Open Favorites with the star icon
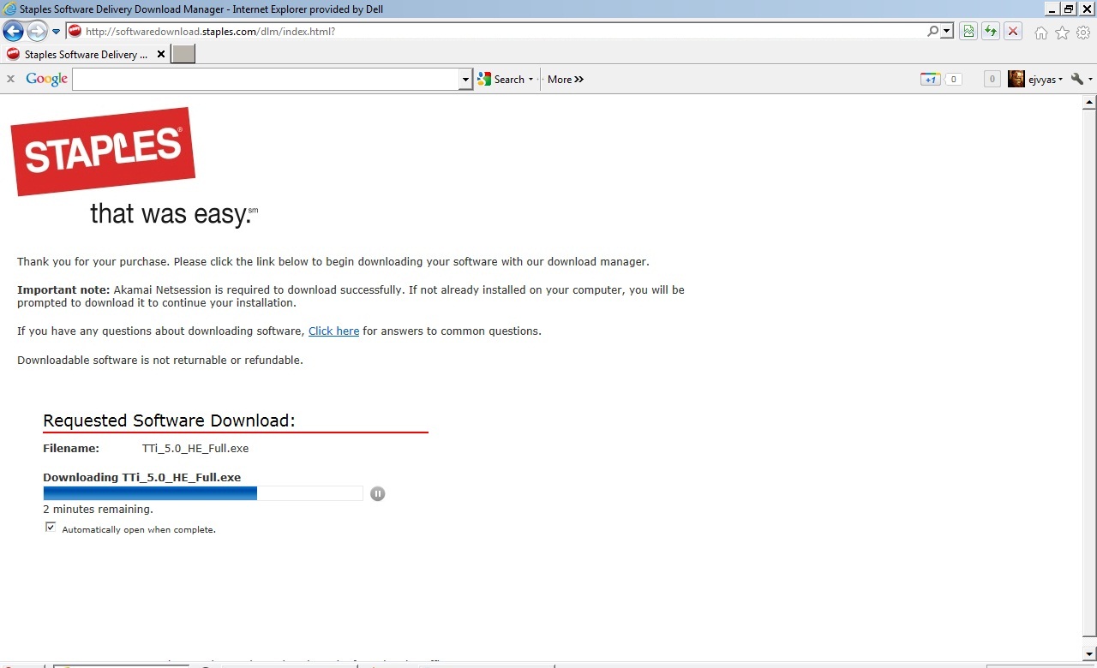Image resolution: width=1097 pixels, height=668 pixels. coord(1063,33)
